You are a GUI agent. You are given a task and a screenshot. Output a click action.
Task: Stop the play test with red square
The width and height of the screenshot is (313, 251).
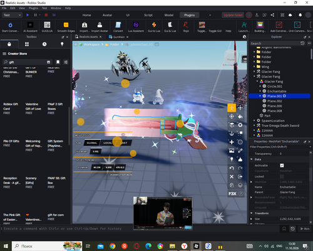click(46, 15)
